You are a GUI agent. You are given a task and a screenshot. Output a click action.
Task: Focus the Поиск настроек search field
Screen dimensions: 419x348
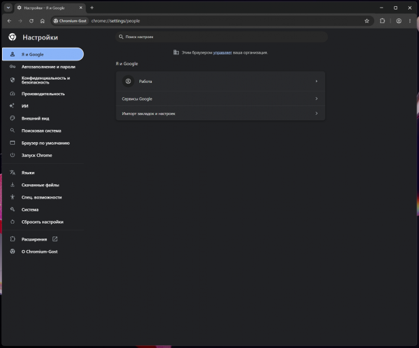tap(222, 37)
